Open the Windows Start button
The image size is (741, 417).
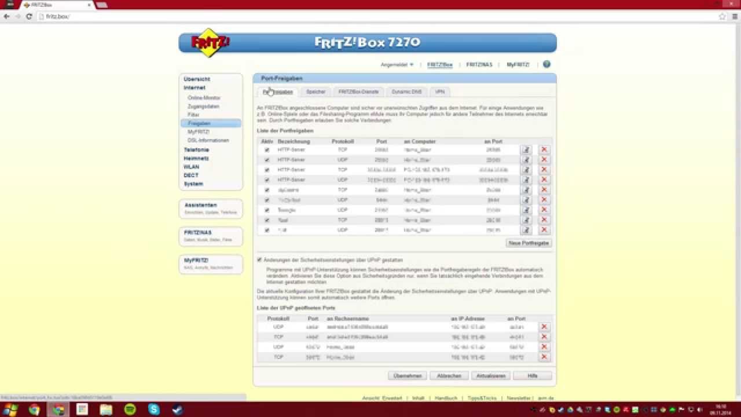[10, 409]
